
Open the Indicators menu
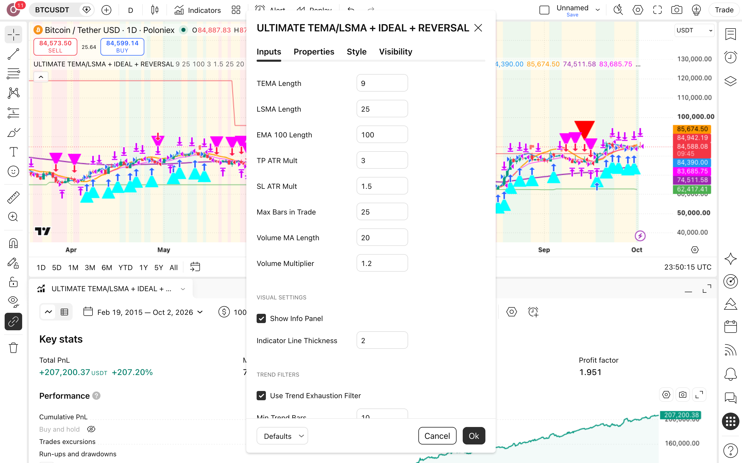click(x=197, y=10)
